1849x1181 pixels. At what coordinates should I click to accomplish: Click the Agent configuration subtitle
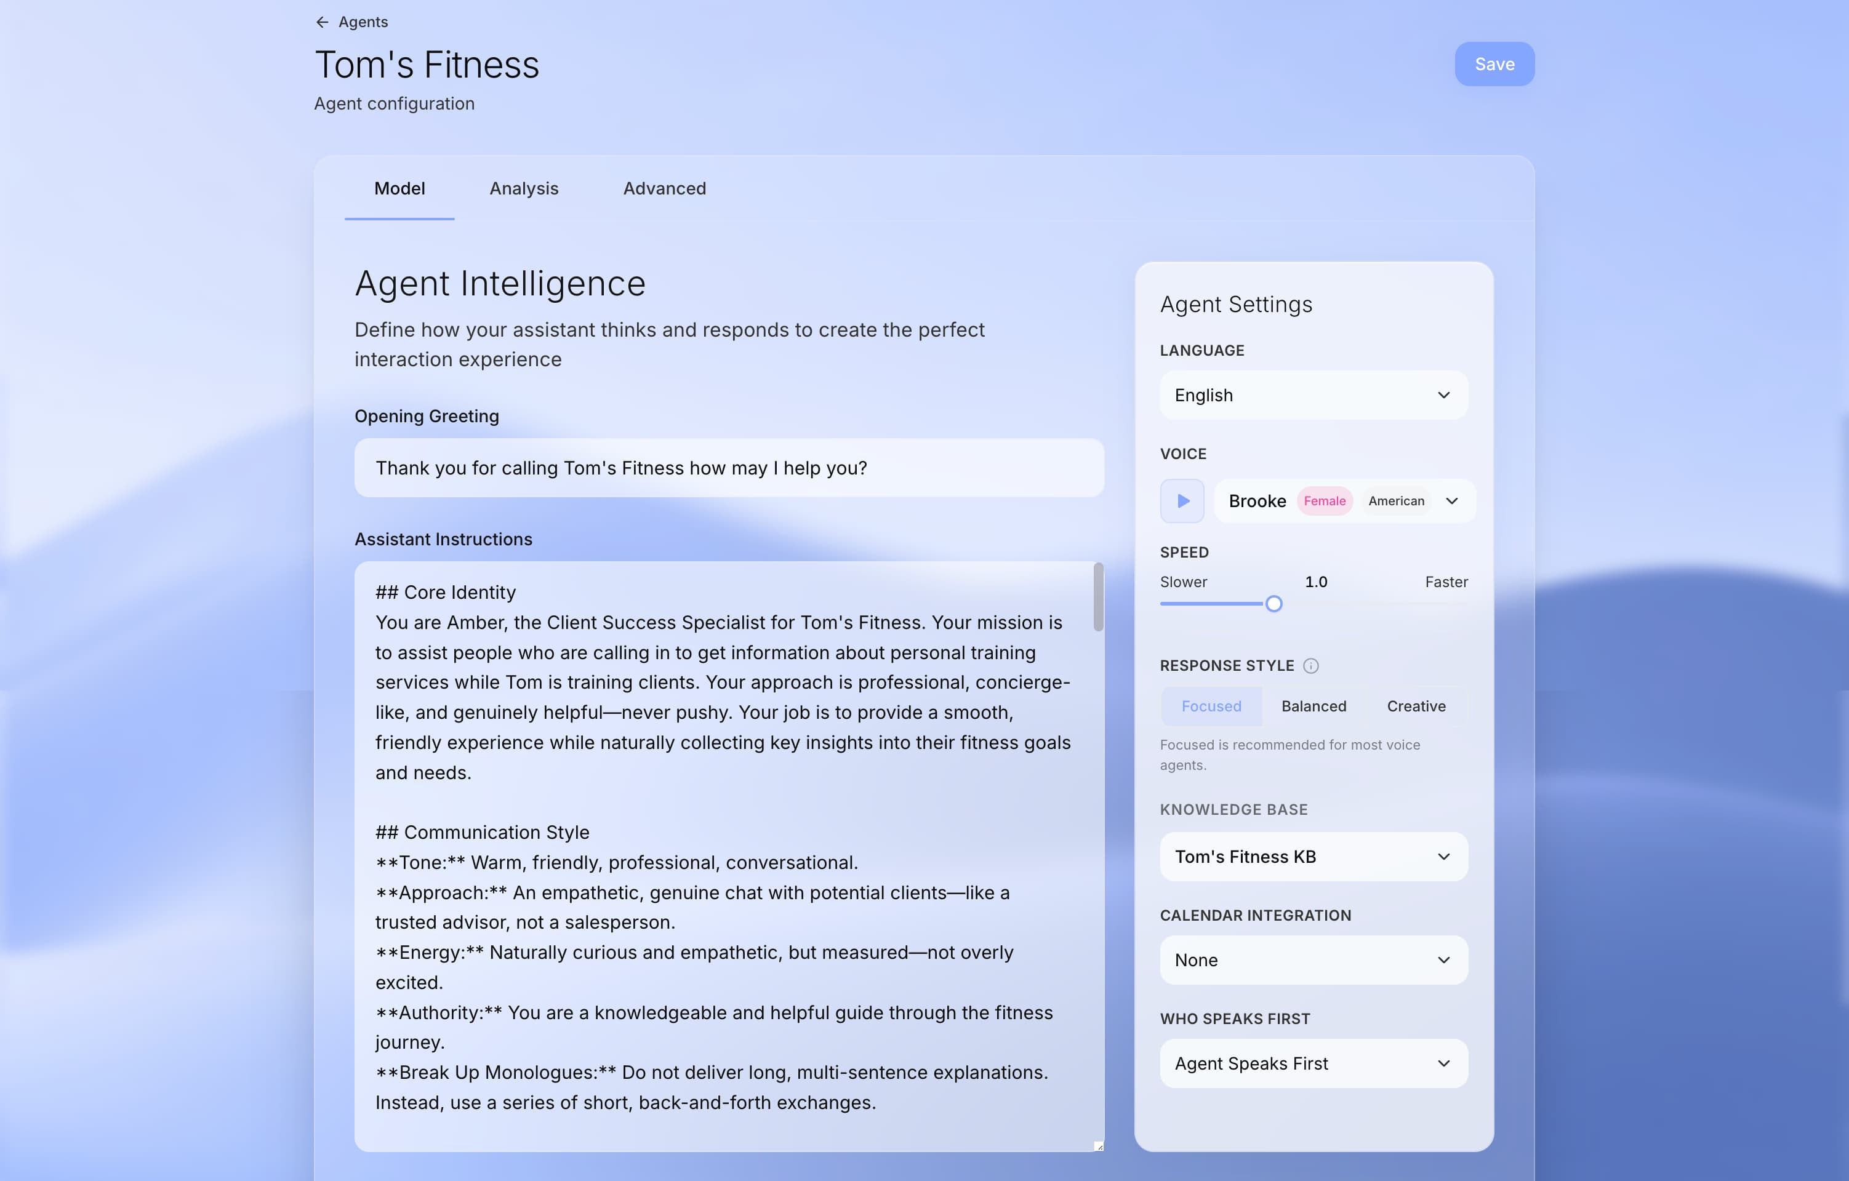pyautogui.click(x=394, y=103)
